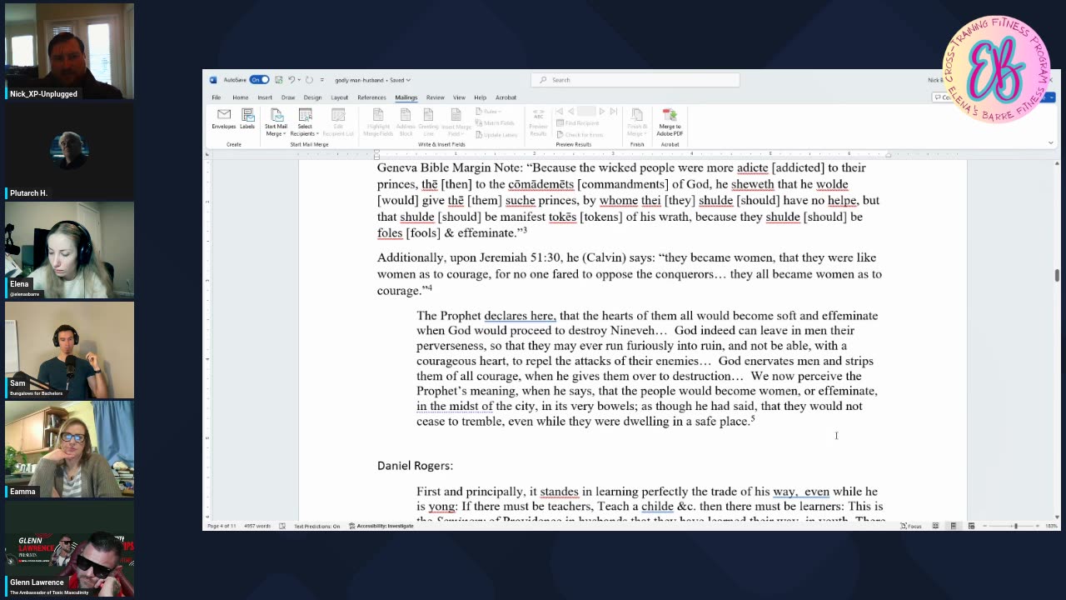Screen dimensions: 1066x600
Task: Click the Undo arrow icon
Action: tap(291, 80)
